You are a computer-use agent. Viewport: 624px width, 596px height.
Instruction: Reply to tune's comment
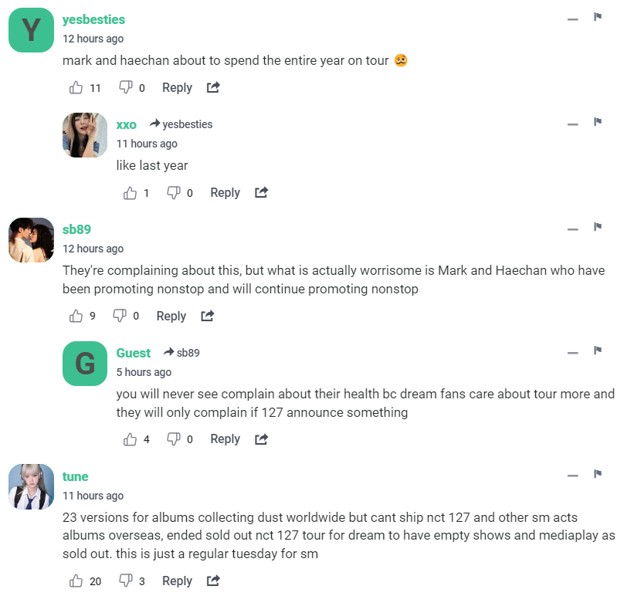(x=177, y=581)
